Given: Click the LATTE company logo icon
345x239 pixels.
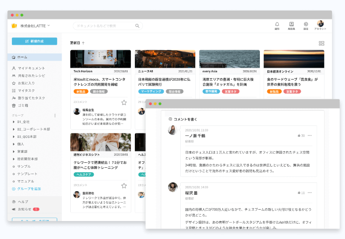Looking at the screenshot, I should pyautogui.click(x=14, y=26).
